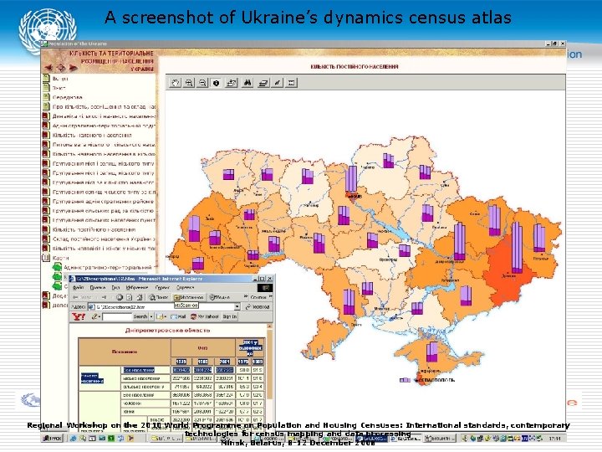Open the Зміст tree item

tap(59, 88)
